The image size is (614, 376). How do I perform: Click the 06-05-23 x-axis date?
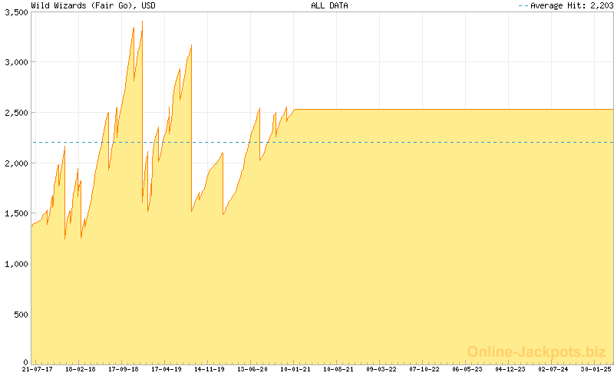467,369
